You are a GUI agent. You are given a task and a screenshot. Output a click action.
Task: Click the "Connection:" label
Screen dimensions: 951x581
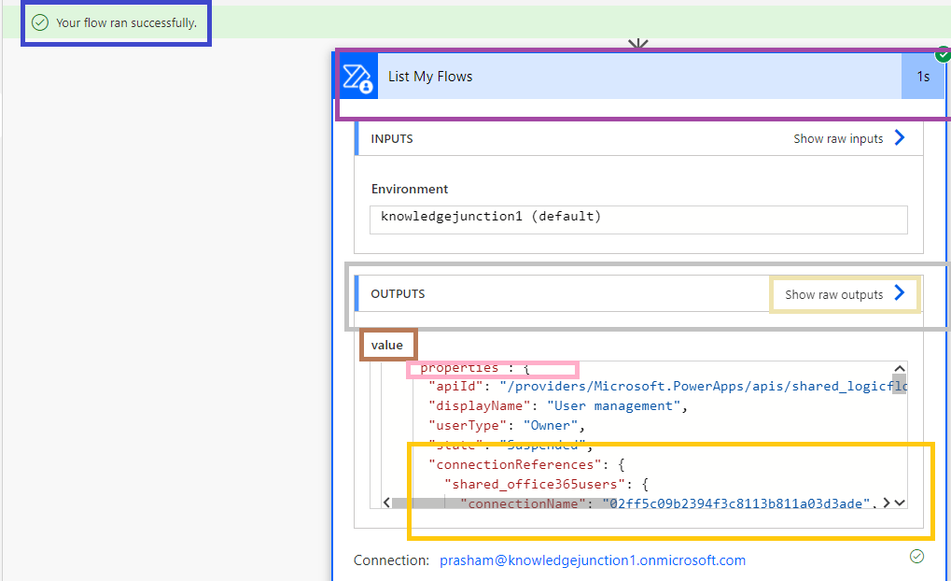click(391, 560)
